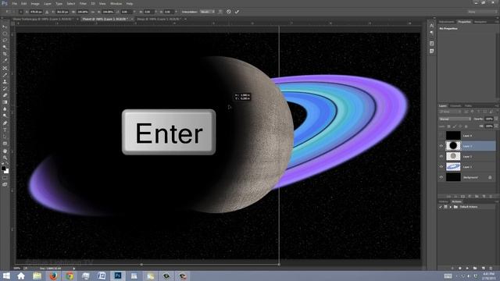The image size is (500, 281).
Task: Hide Layer 3 with its eye icon
Action: [x=441, y=146]
